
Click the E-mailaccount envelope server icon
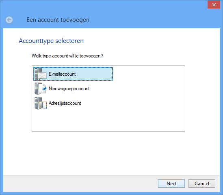pos(40,74)
